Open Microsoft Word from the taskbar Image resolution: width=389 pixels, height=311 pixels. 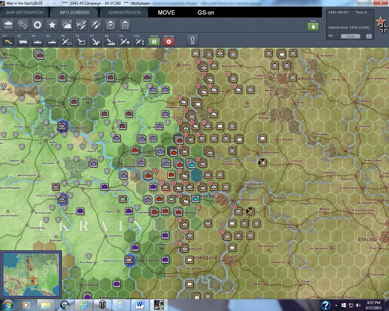140,305
